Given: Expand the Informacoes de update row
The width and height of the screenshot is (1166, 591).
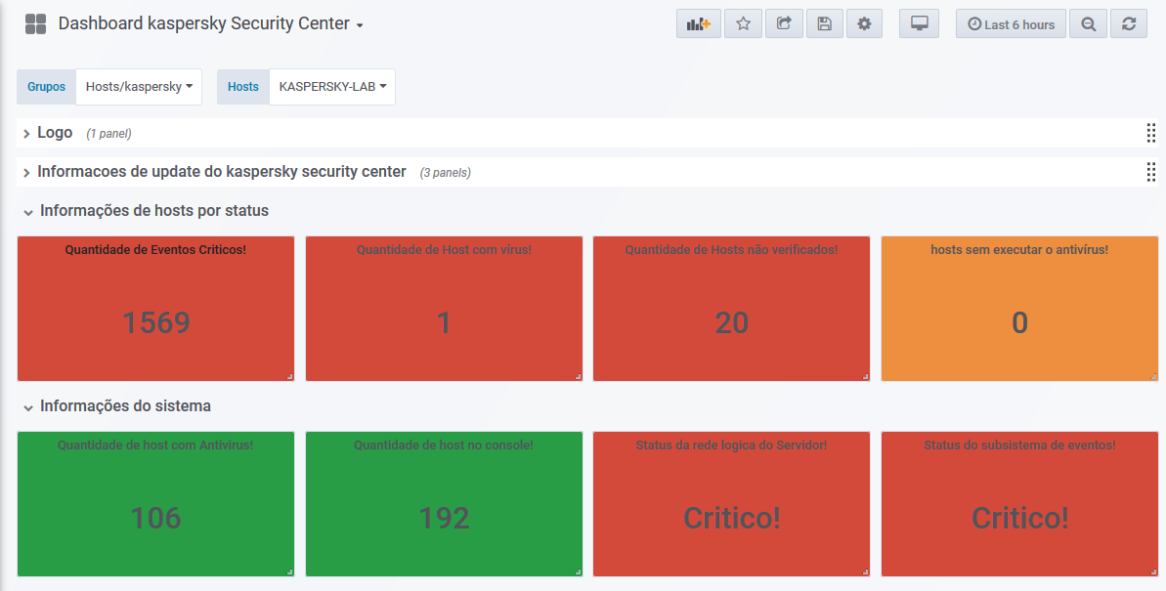Looking at the screenshot, I should pyautogui.click(x=221, y=172).
